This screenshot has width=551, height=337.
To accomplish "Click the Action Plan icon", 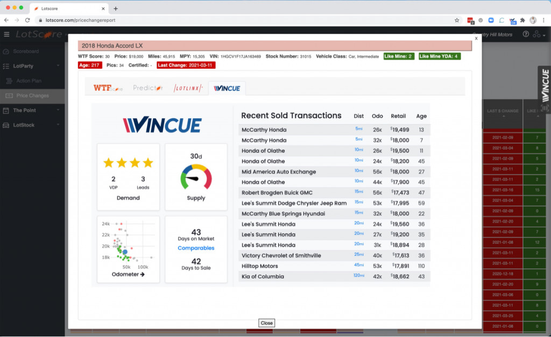I will (x=9, y=81).
